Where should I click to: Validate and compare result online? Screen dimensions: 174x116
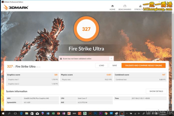pyautogui.click(x=143, y=66)
